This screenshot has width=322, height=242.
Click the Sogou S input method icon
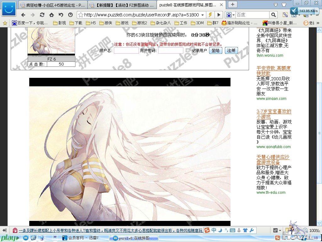(207, 230)
